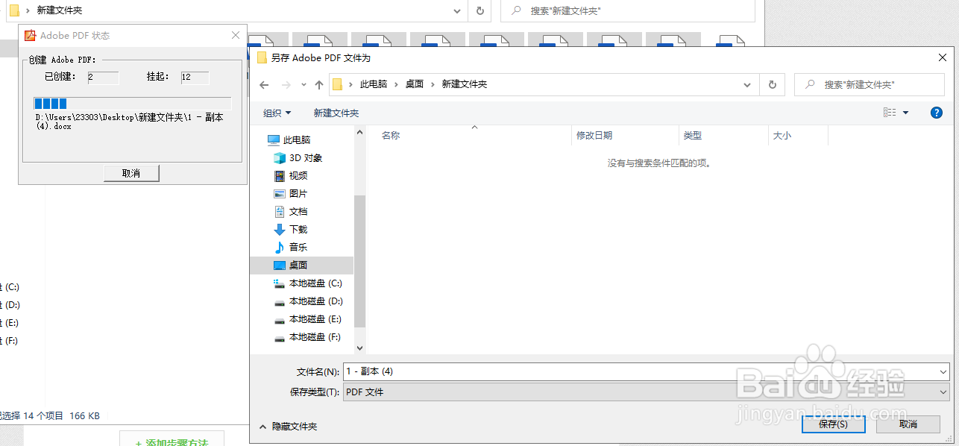The image size is (959, 446).
Task: Open 组织 menu in Save dialog
Action: tap(277, 113)
